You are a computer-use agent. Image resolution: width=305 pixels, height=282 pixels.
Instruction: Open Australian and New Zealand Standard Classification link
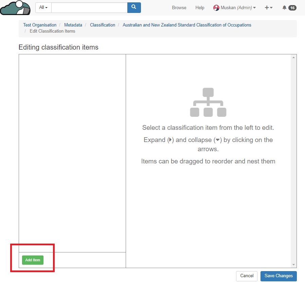pos(187,25)
